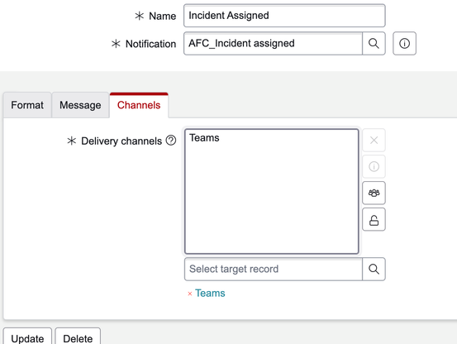Remove selected delivery channel with X button

pos(374,141)
